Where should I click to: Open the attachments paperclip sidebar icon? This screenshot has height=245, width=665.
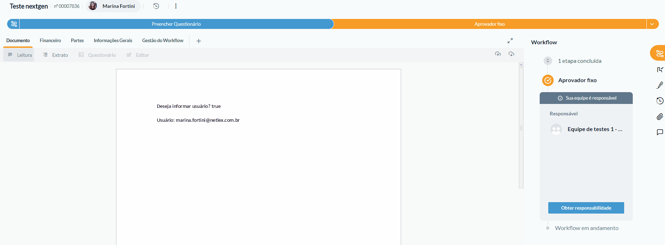point(660,116)
